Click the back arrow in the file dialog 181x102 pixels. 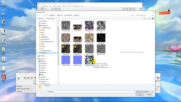point(38,15)
